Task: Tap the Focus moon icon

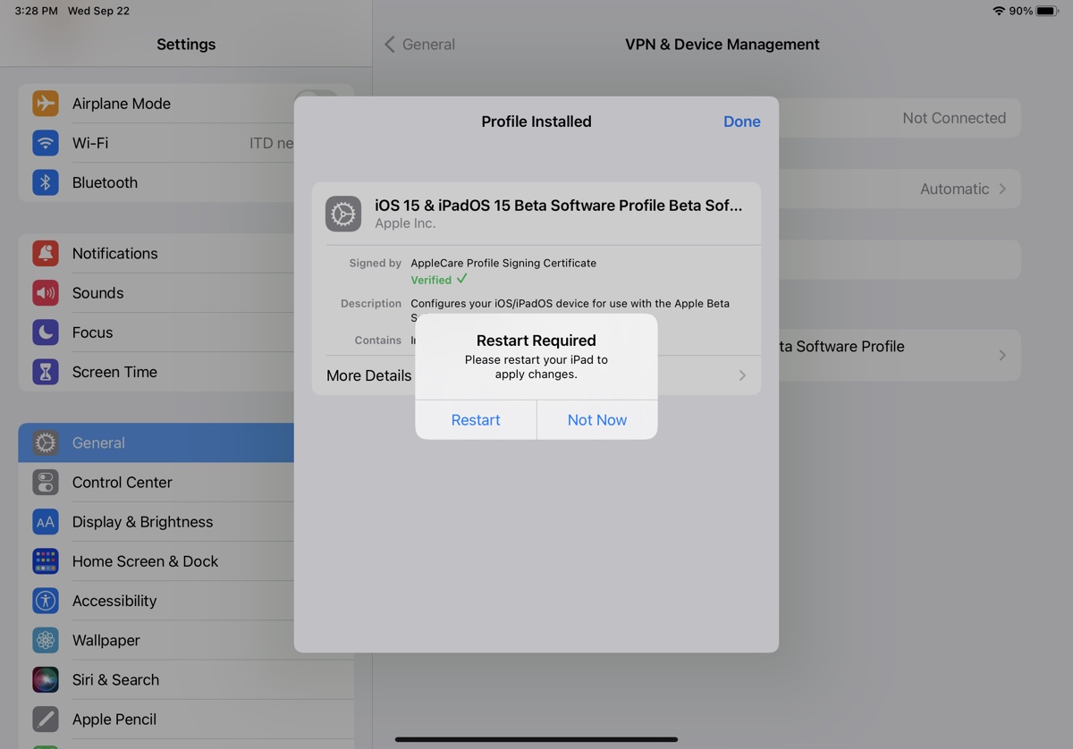Action: (x=46, y=332)
